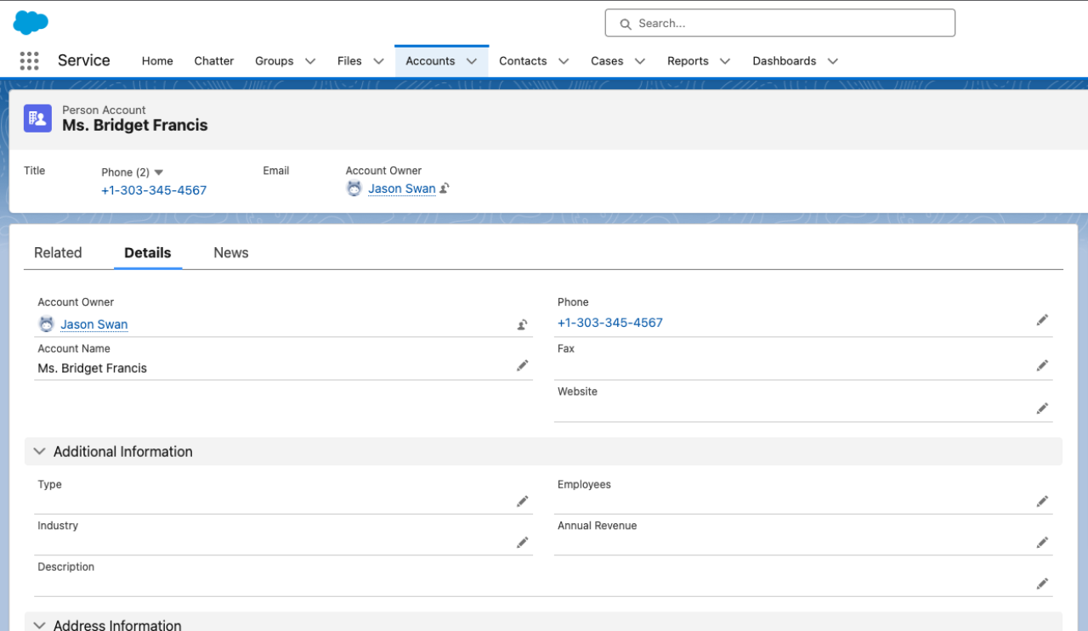Click the Salesforce cloud logo
1088x631 pixels.
31,23
